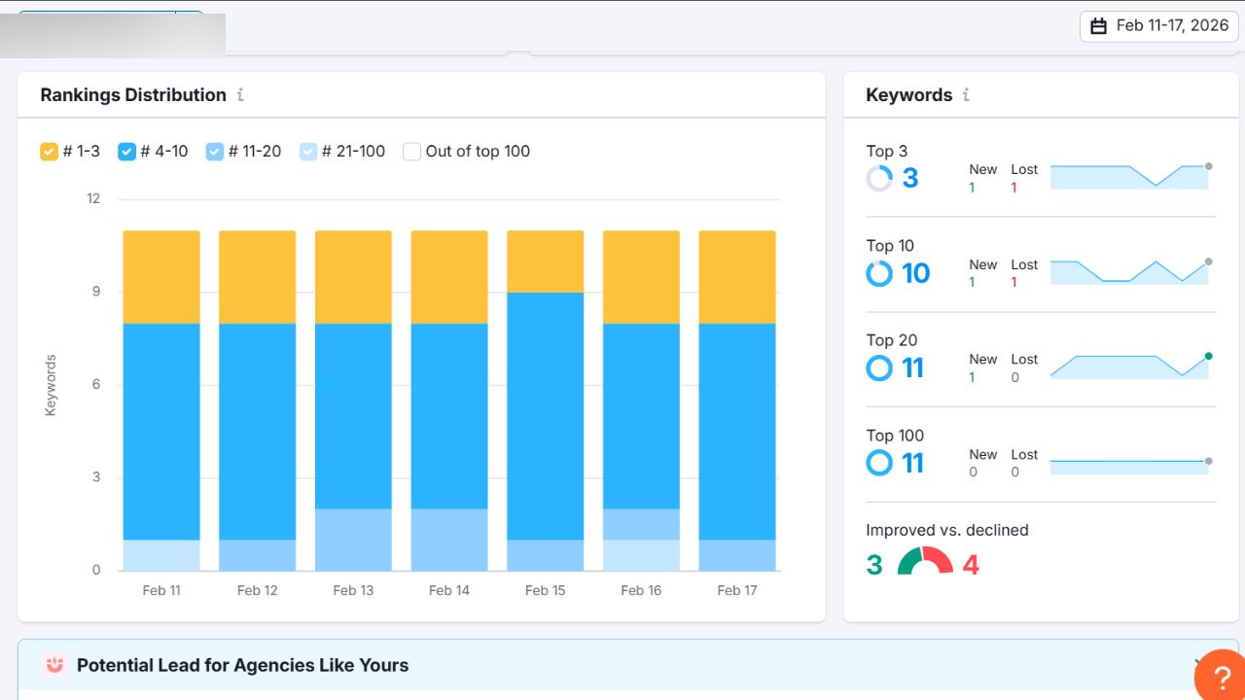Click the improved keywords count 3
Screen dimensions: 1245x700
(874, 565)
